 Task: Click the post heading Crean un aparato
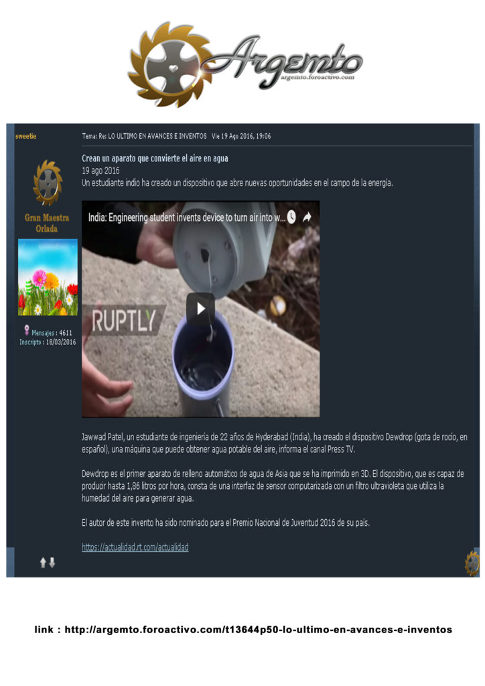(x=155, y=158)
